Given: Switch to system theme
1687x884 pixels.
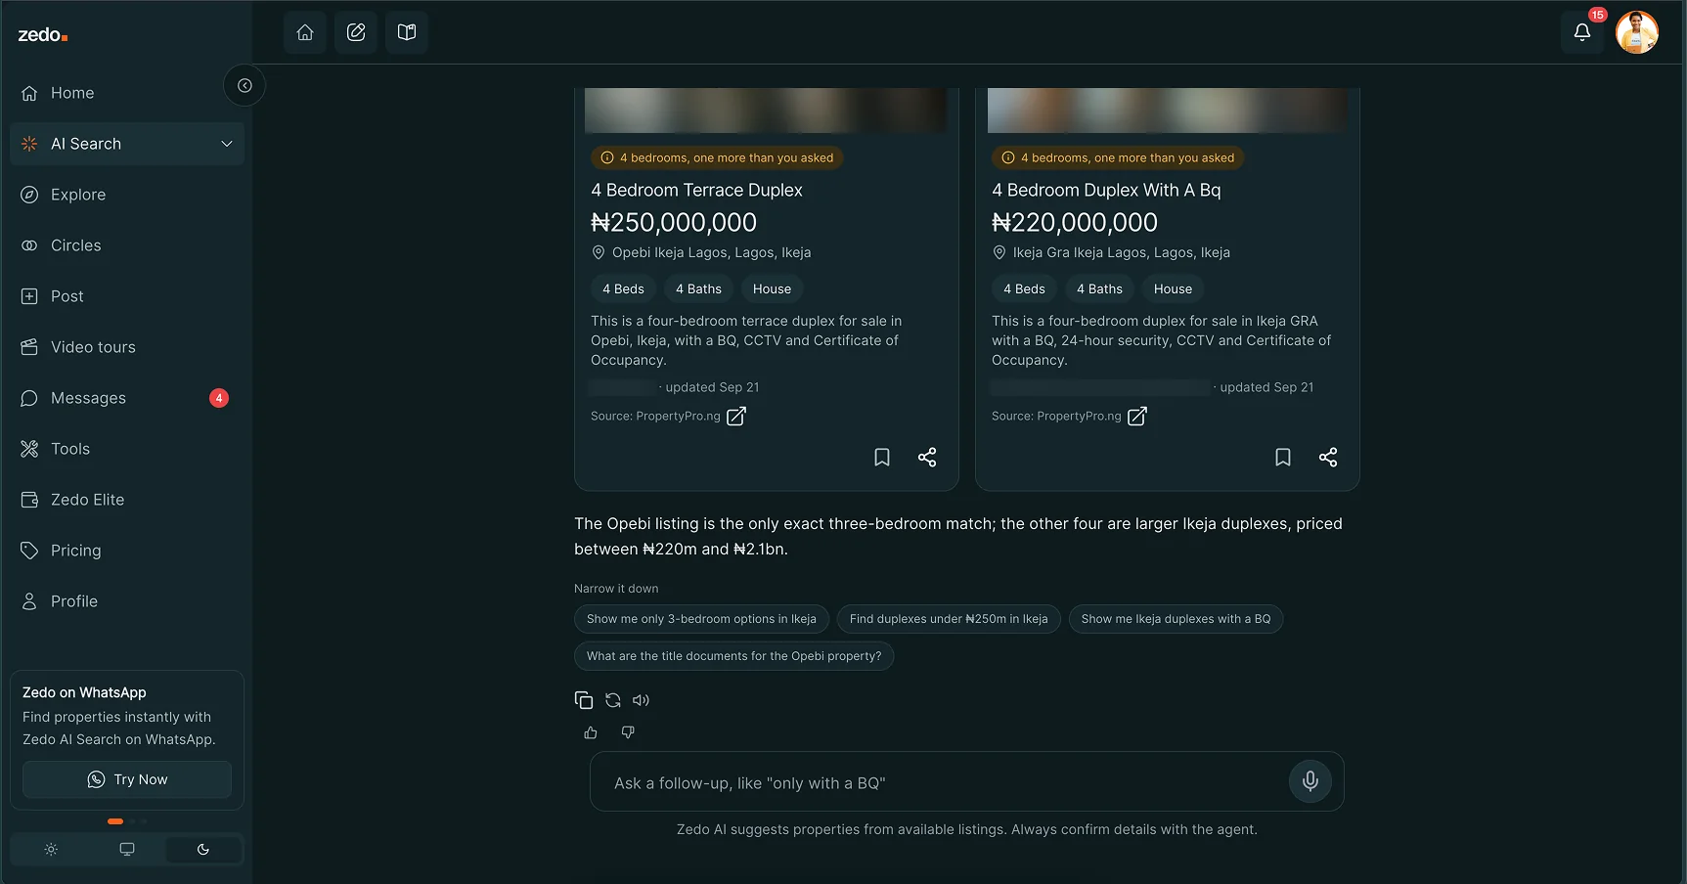Looking at the screenshot, I should coord(127,850).
